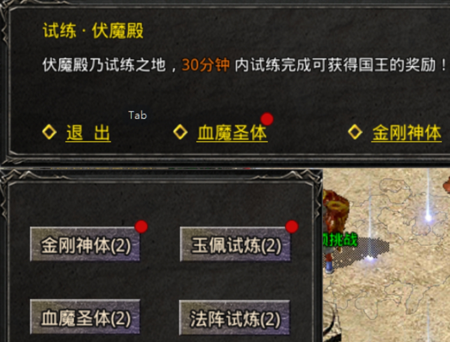Click the diamond icon beside 退出
450x342 pixels.
pyautogui.click(x=49, y=132)
